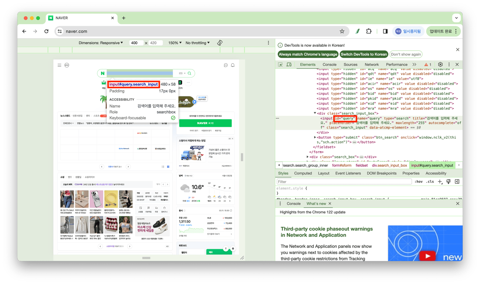Select div.search_input_box in the breadcrumb

[x=389, y=165]
